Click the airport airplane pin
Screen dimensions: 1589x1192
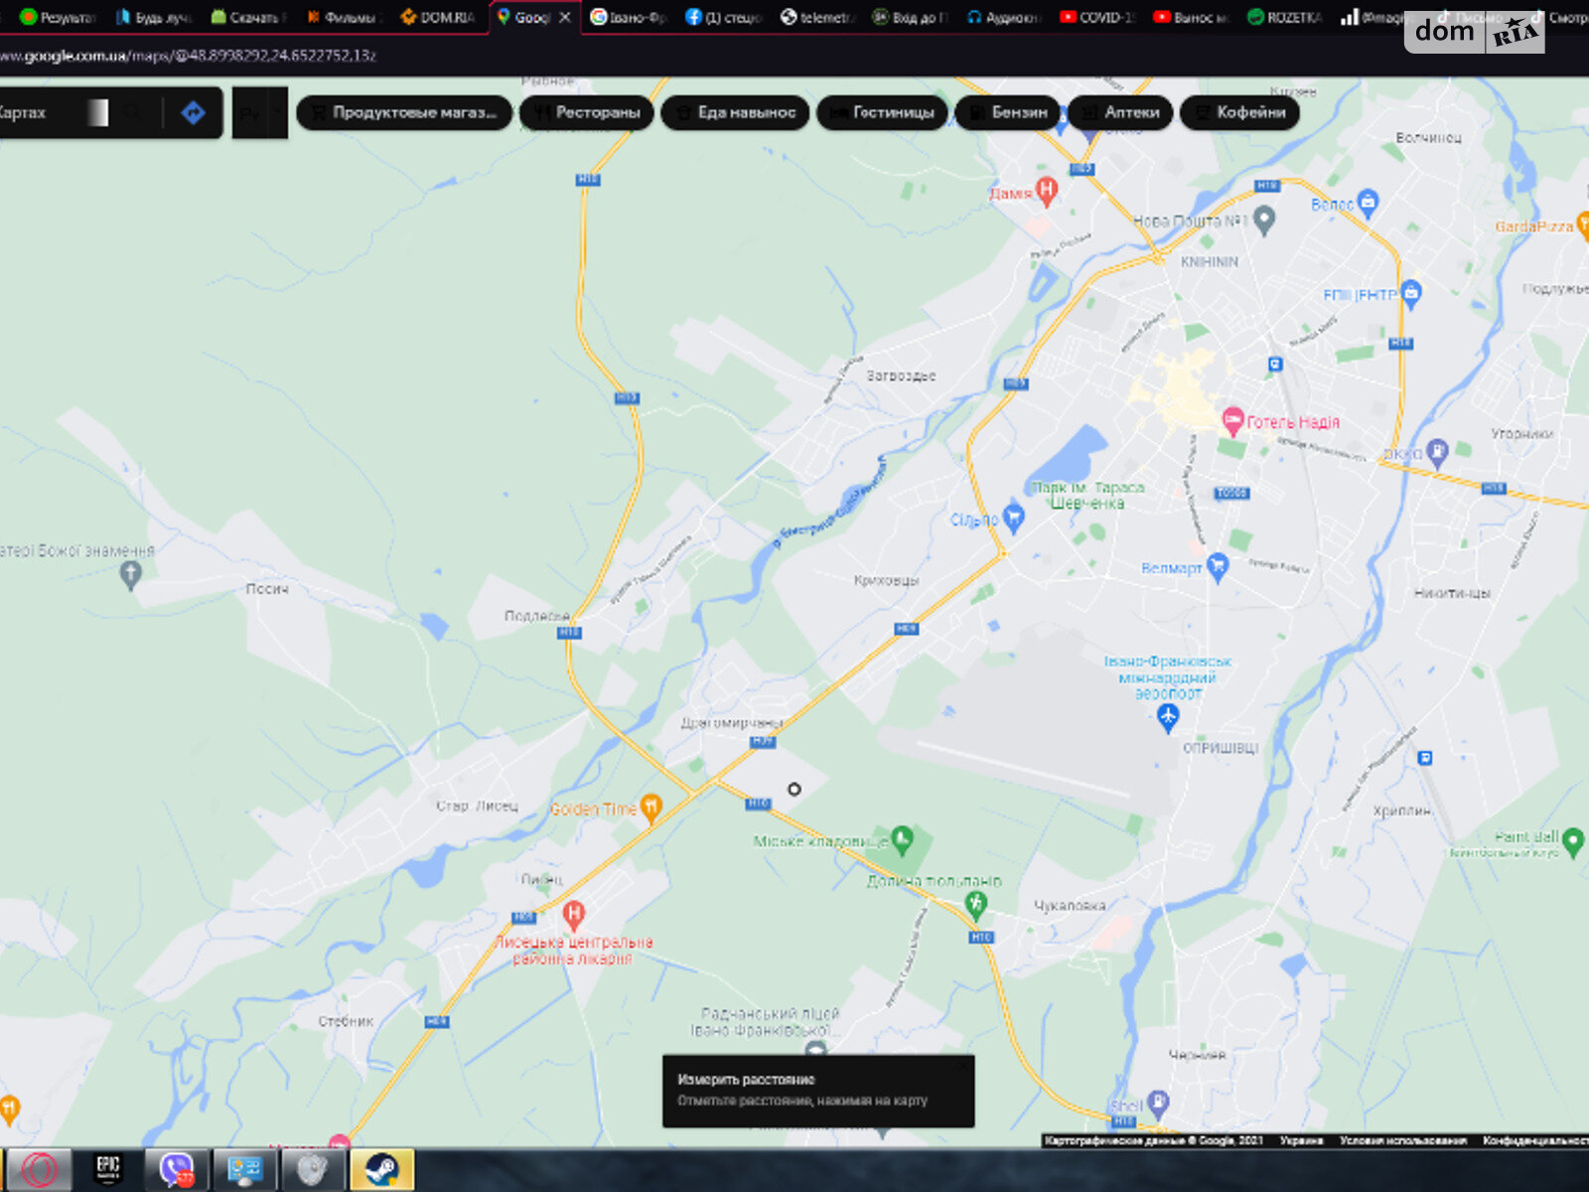[1168, 716]
